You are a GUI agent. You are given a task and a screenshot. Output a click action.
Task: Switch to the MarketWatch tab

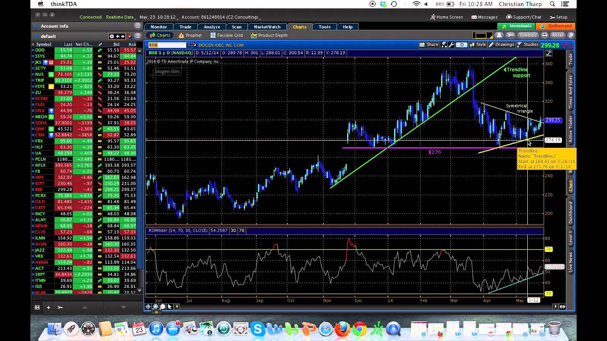(267, 27)
